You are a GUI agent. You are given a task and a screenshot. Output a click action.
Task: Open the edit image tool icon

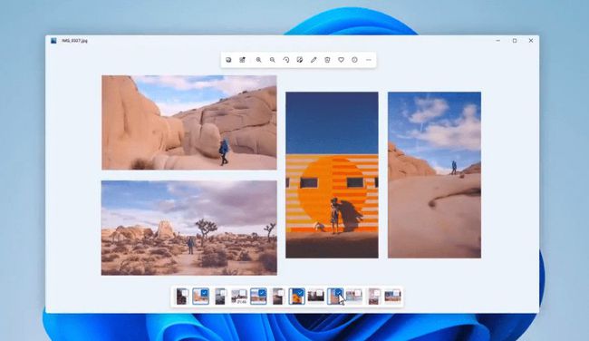point(300,60)
